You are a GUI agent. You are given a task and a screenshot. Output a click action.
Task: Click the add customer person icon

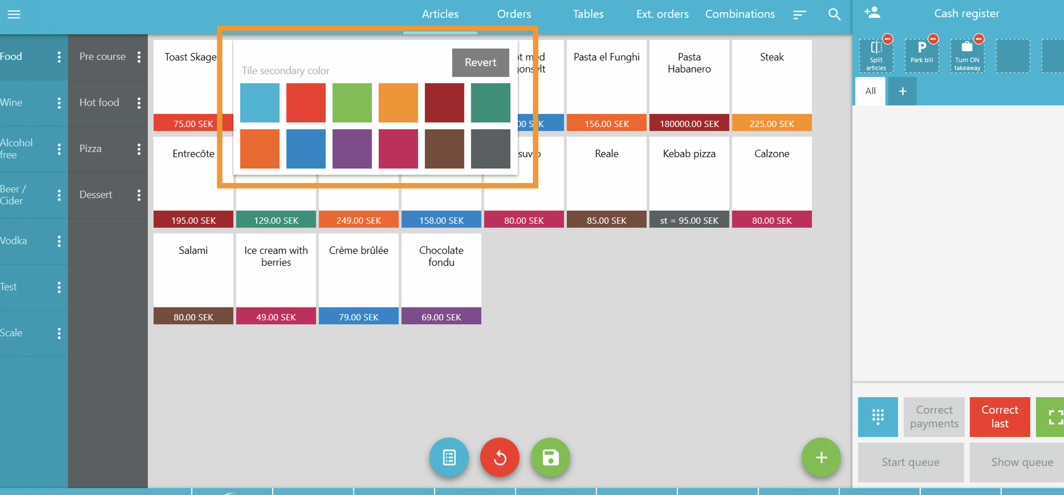pos(872,13)
